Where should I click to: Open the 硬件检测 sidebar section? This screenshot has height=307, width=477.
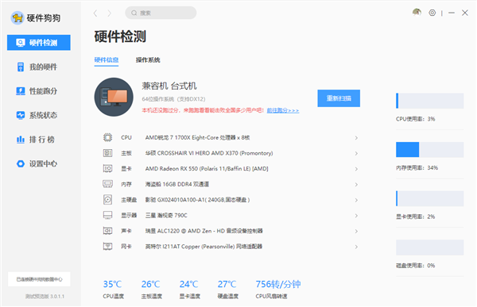click(x=39, y=43)
